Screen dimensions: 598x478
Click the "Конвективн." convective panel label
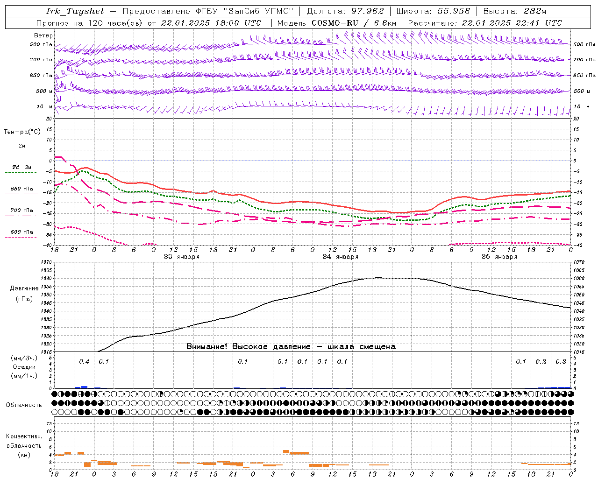(24, 436)
